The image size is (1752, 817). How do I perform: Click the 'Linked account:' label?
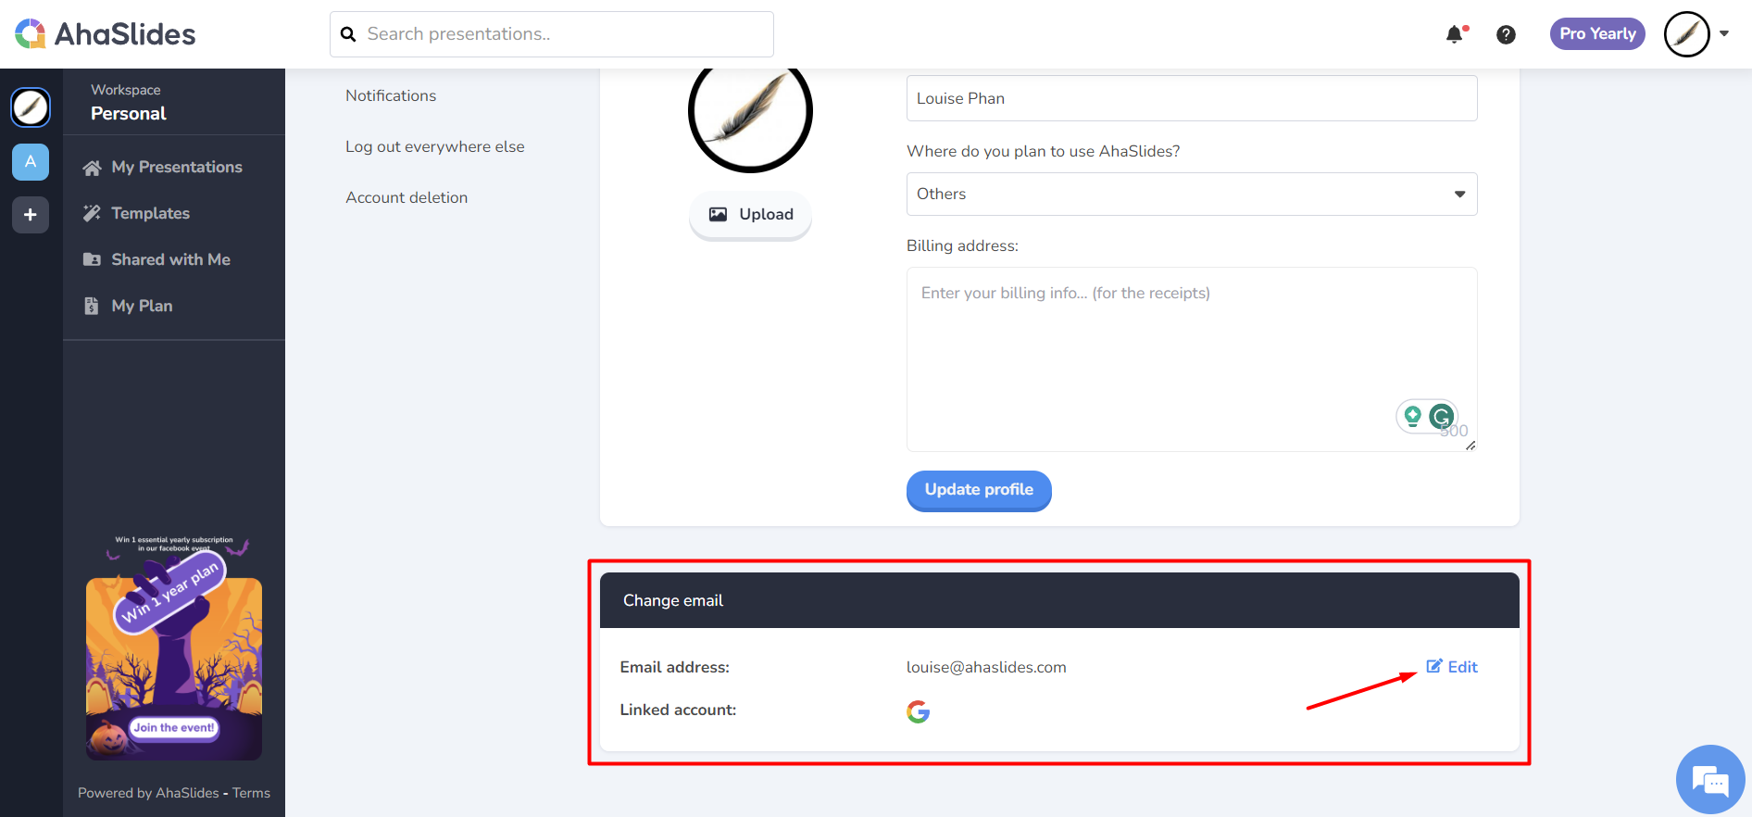(678, 710)
